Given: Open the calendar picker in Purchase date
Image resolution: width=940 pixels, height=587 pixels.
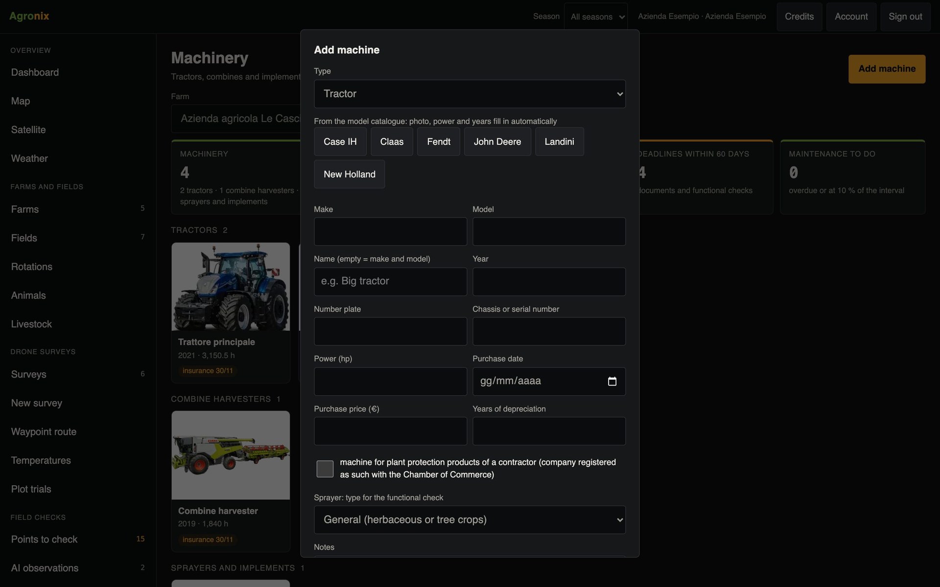Looking at the screenshot, I should point(612,382).
